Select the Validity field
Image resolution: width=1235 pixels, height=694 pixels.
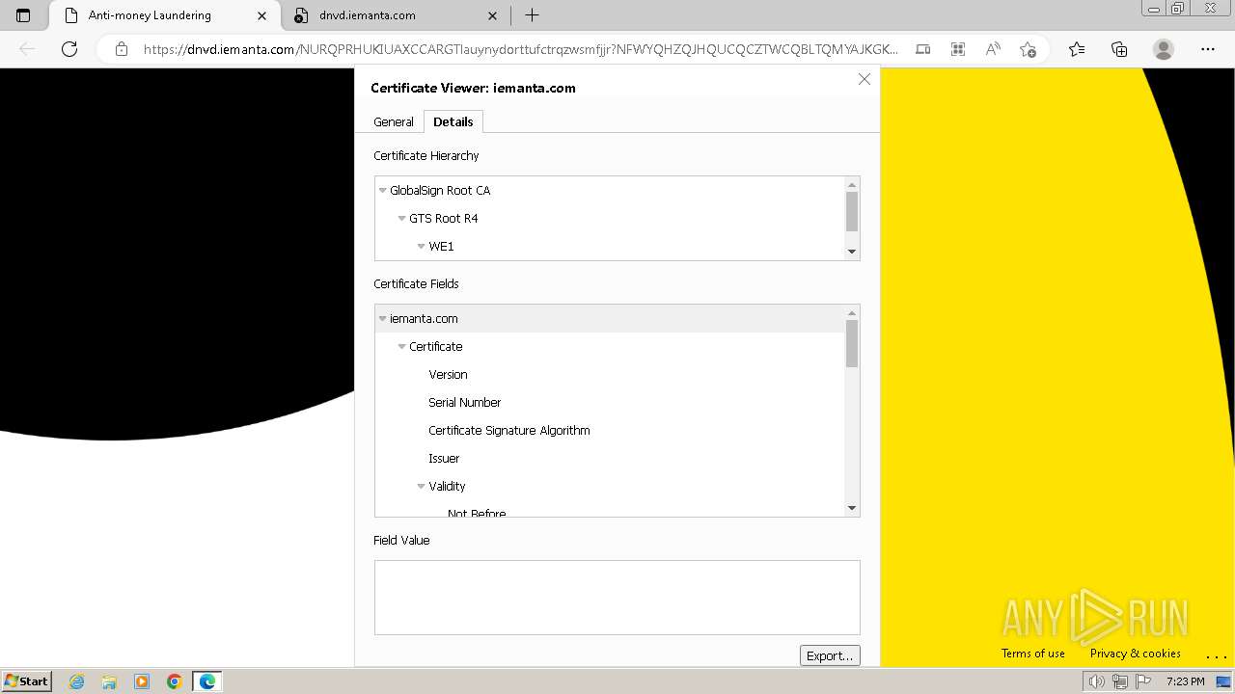pyautogui.click(x=448, y=487)
